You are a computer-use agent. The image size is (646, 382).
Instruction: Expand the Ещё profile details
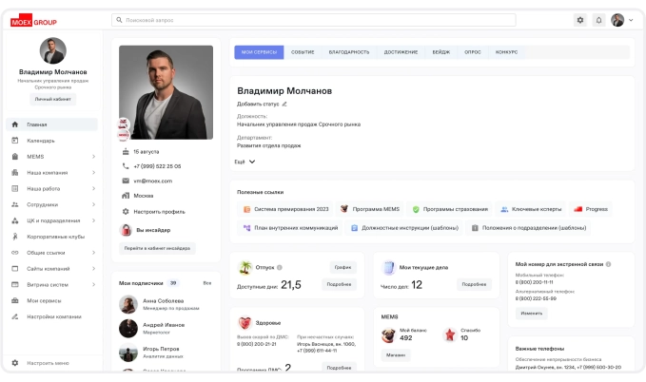[245, 162]
